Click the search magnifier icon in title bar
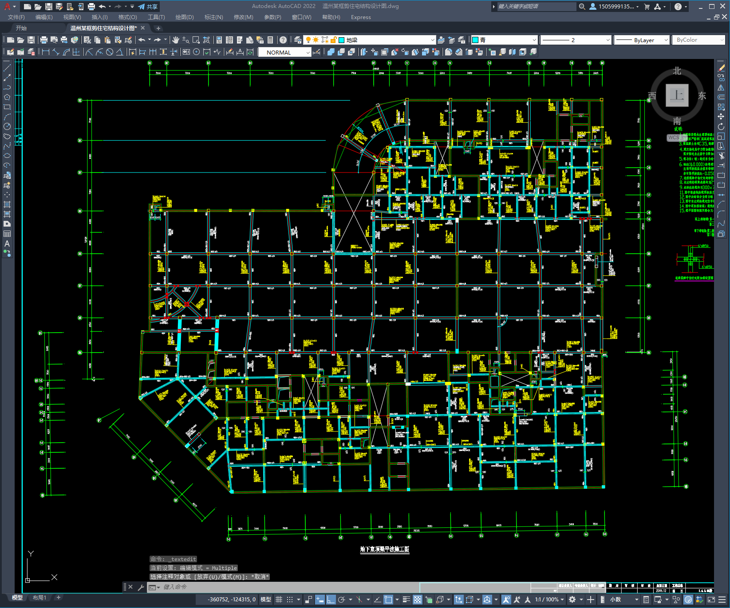The image size is (730, 608). tap(582, 7)
